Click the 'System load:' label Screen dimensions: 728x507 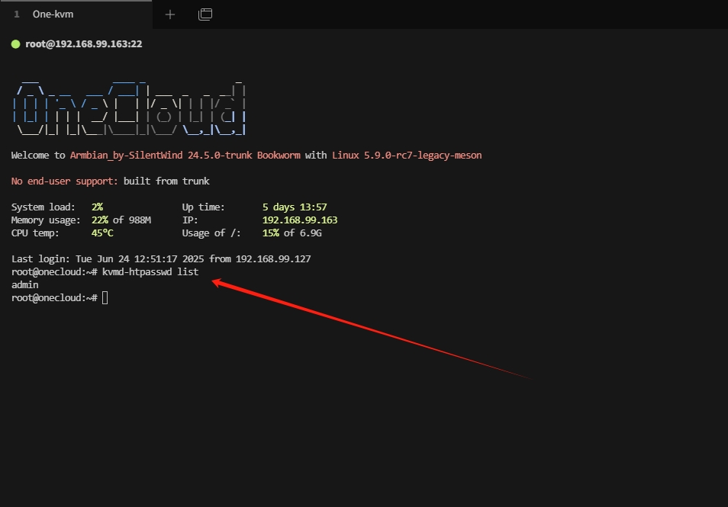[x=43, y=207]
